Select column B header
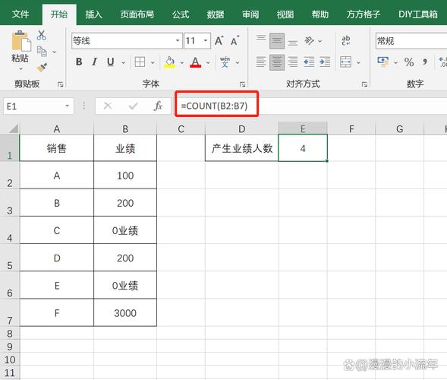Viewport: 447px width, 380px height. pos(125,128)
